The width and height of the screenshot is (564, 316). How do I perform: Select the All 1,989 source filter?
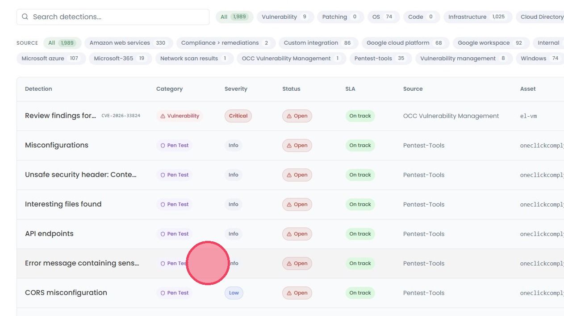pos(62,43)
